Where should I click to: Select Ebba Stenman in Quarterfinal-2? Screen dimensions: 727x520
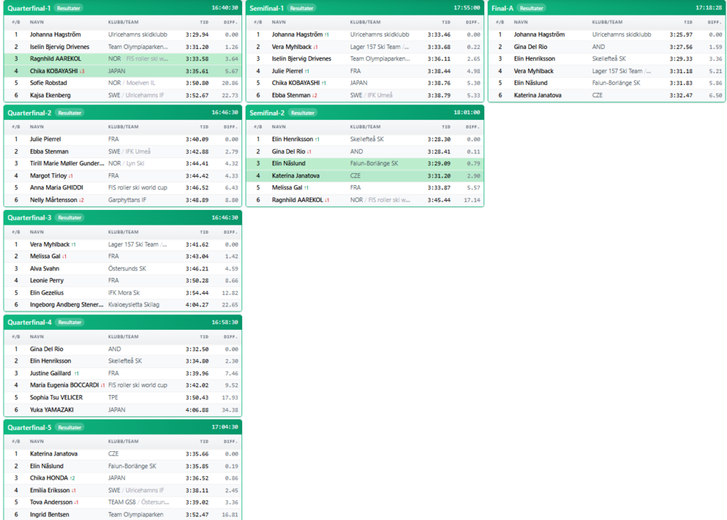click(123, 152)
